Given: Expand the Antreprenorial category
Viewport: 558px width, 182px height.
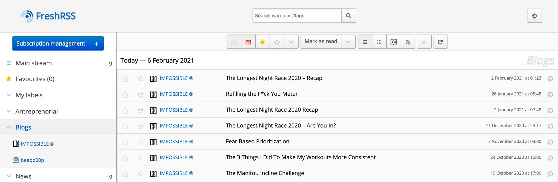Looking at the screenshot, I should coord(9,111).
